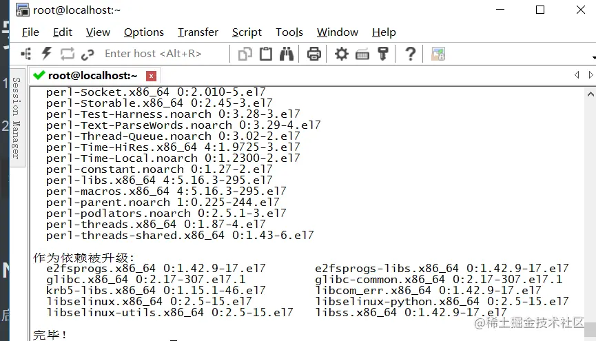This screenshot has height=341, width=596.
Task: Click the Quick Connect lightning icon
Action: (x=46, y=54)
